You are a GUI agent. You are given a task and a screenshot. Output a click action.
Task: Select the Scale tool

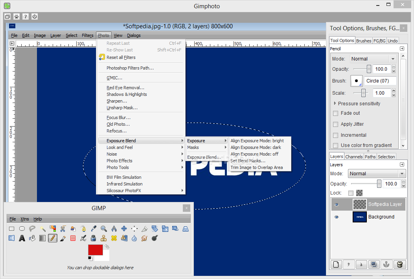point(165,229)
